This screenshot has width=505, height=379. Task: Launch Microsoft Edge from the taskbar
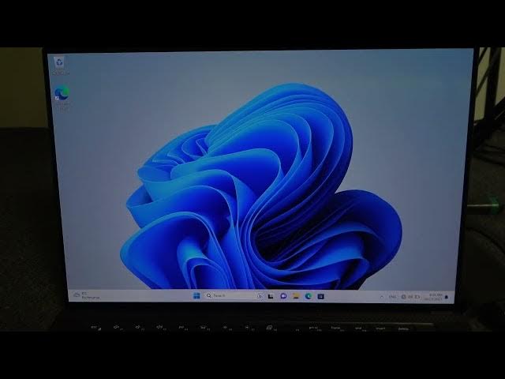click(309, 296)
